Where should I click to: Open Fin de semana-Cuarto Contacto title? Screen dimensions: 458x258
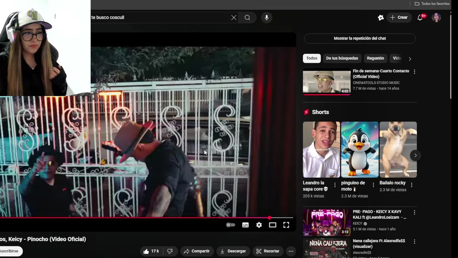[381, 74]
